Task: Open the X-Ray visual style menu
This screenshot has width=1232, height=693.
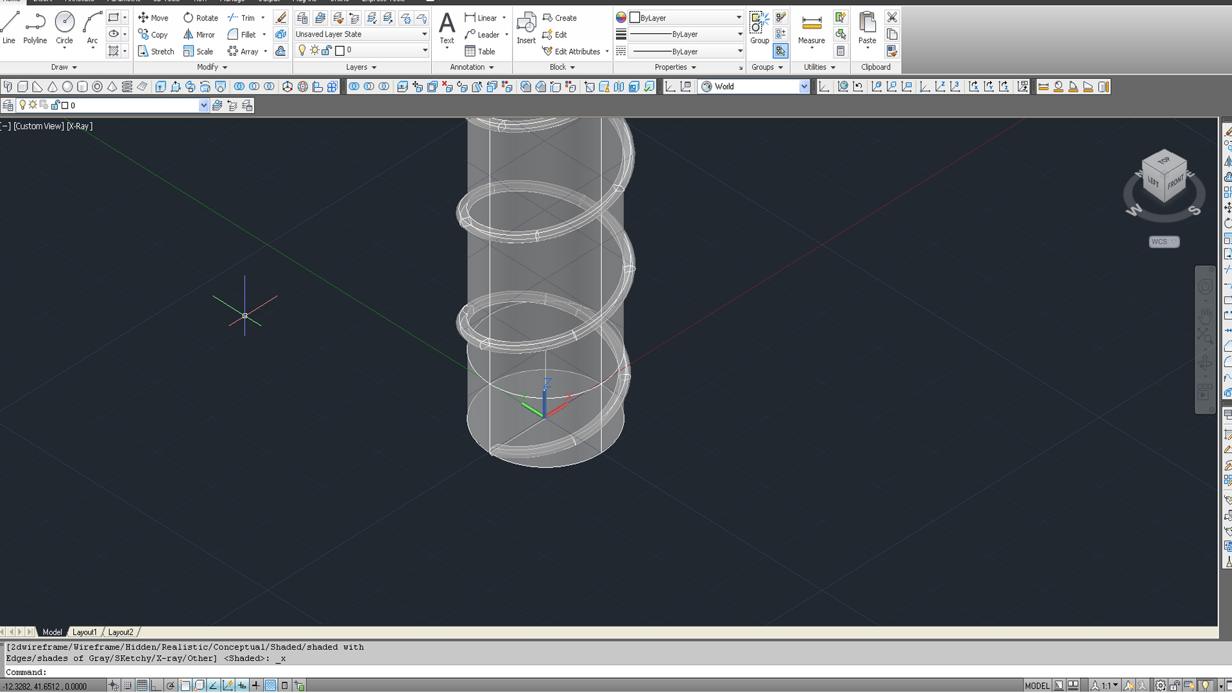Action: point(80,126)
